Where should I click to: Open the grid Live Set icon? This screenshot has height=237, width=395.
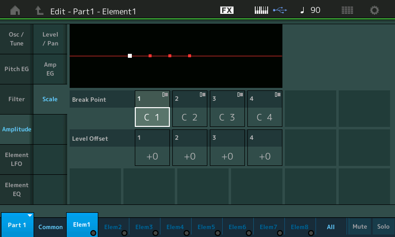click(x=347, y=10)
